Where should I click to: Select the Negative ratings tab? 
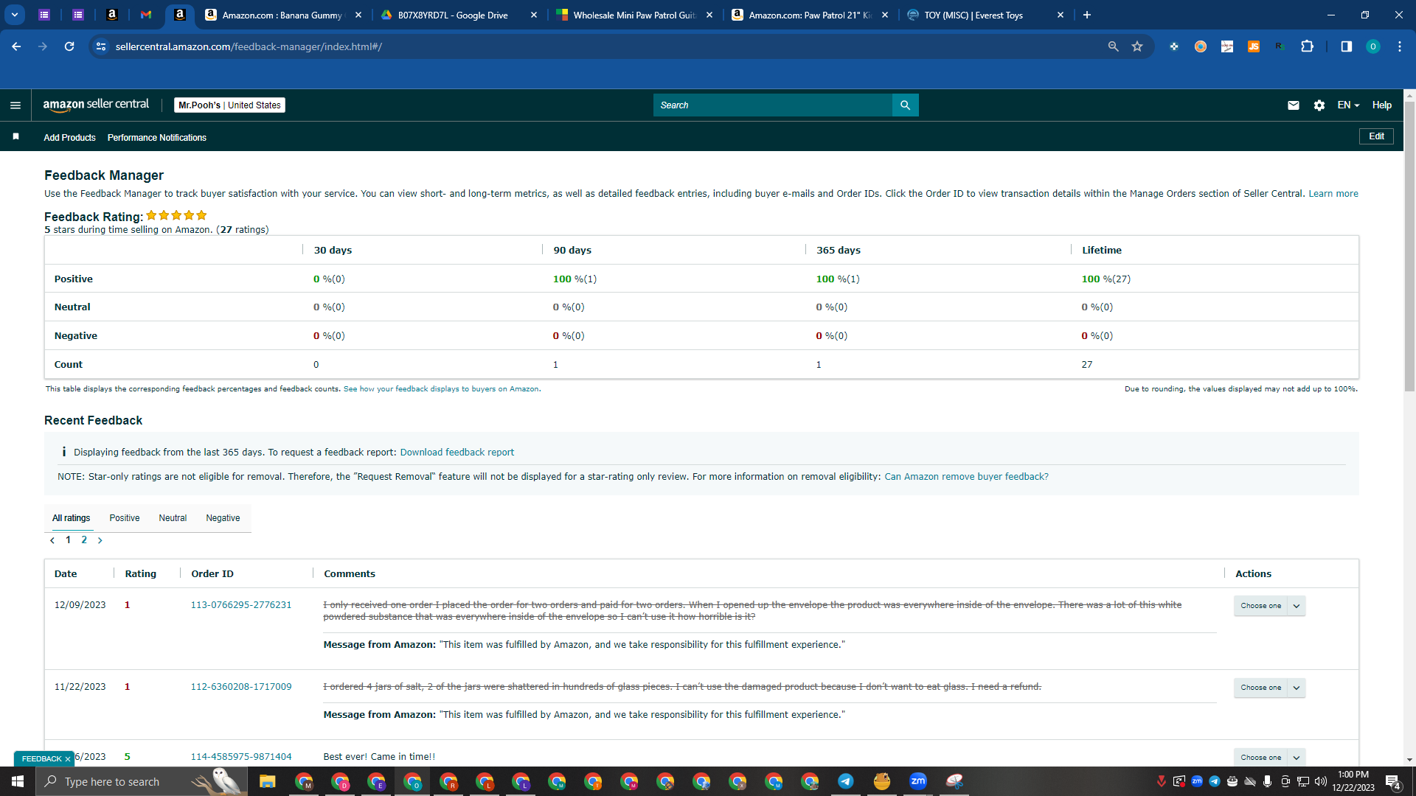point(223,518)
